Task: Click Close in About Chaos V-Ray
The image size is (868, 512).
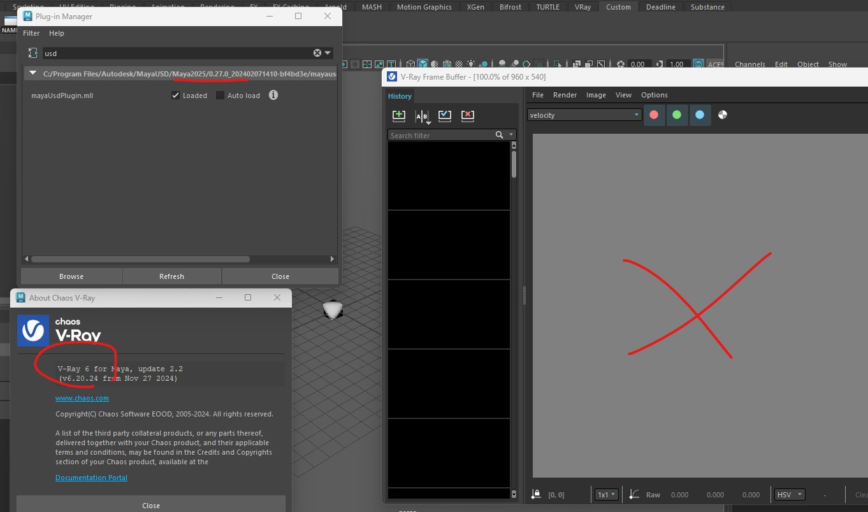Action: pos(151,505)
